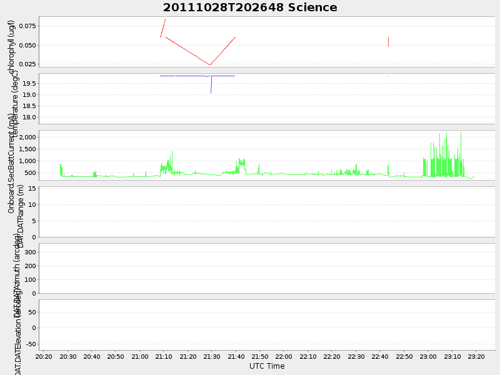The width and height of the screenshot is (500, 375).
Task: Click the UTC Time axis label
Action: [x=267, y=366]
